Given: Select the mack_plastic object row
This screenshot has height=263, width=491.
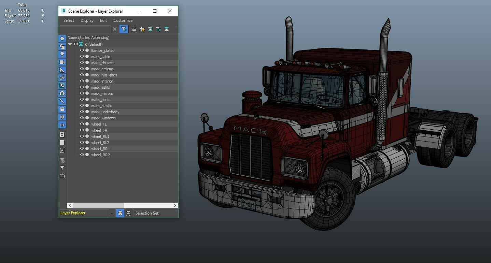Looking at the screenshot, I should point(122,106).
